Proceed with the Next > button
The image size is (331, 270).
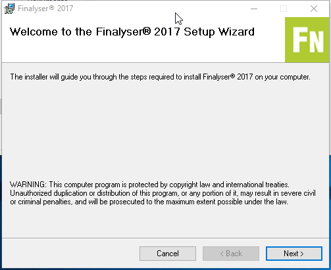click(294, 254)
